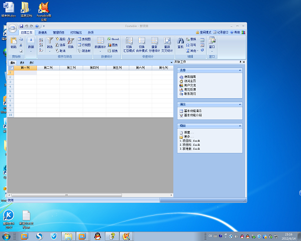301x241 pixels.
Task: Select the Table C sheet tab
Action: point(32,63)
